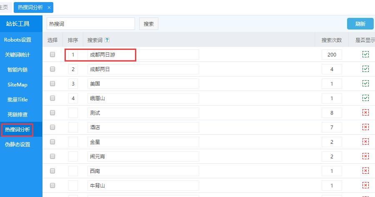
Task: Toggle red X display status for 测试
Action: (x=365, y=113)
